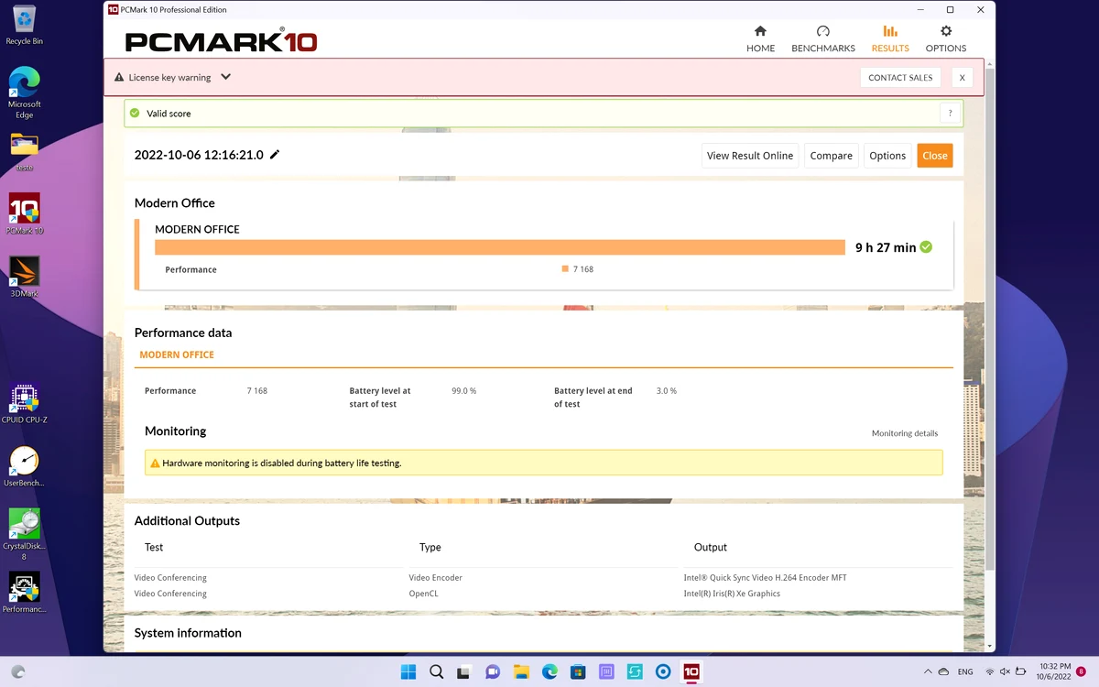Open the result Options button
1099x687 pixels.
click(887, 156)
